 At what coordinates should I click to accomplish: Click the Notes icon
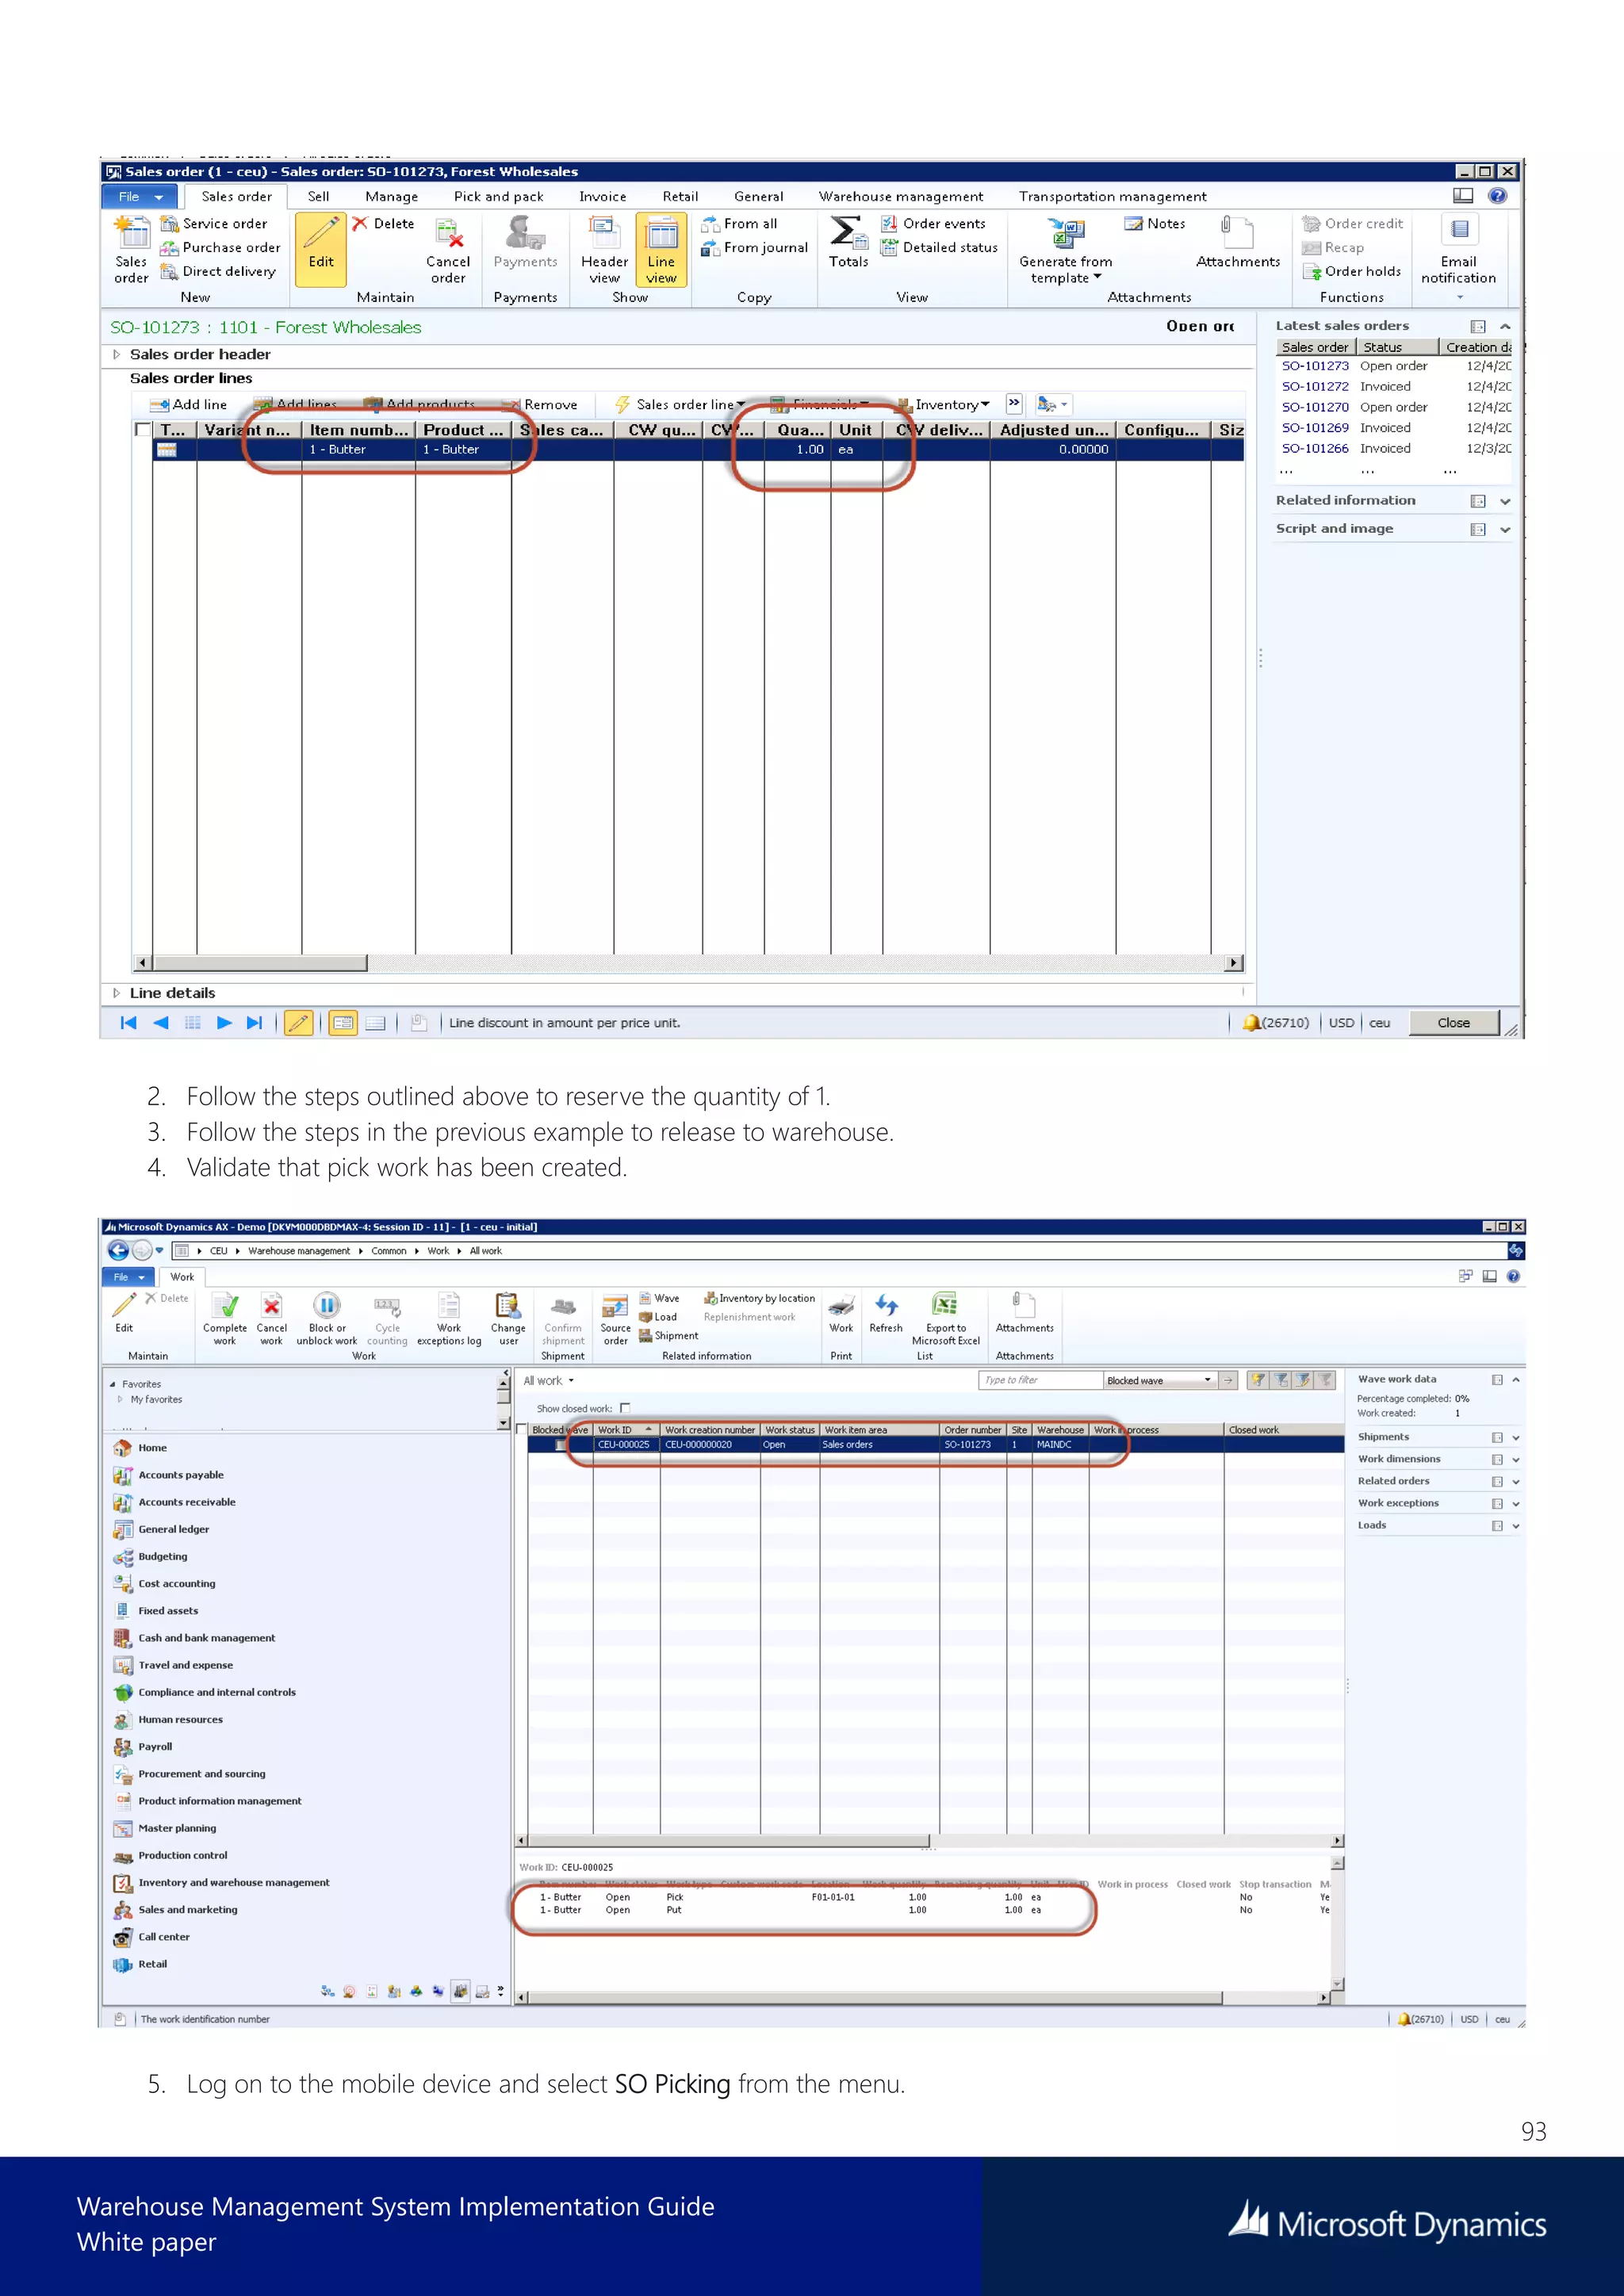(1133, 223)
